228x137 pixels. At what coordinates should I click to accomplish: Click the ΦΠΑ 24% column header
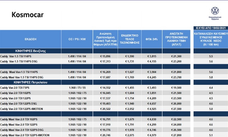152,39
